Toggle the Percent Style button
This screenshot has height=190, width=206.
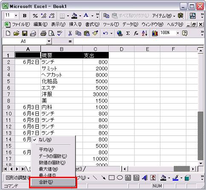[x=35, y=15]
